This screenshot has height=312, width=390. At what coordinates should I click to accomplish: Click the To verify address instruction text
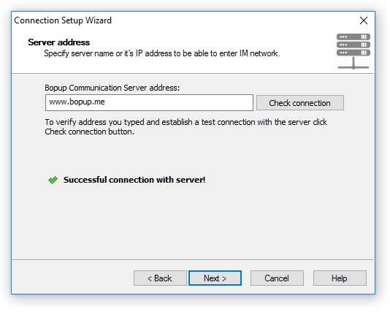186,127
